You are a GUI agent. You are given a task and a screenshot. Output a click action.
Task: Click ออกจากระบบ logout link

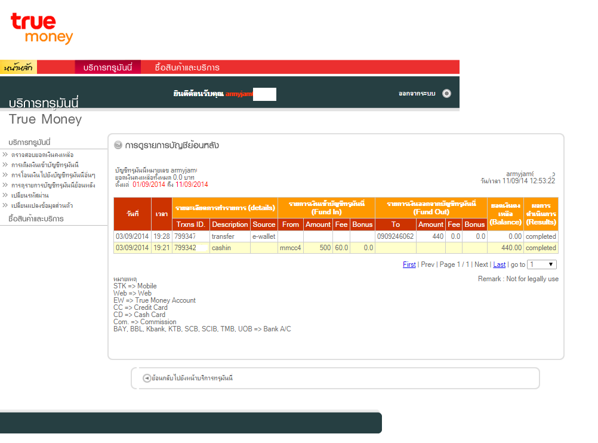click(x=417, y=94)
